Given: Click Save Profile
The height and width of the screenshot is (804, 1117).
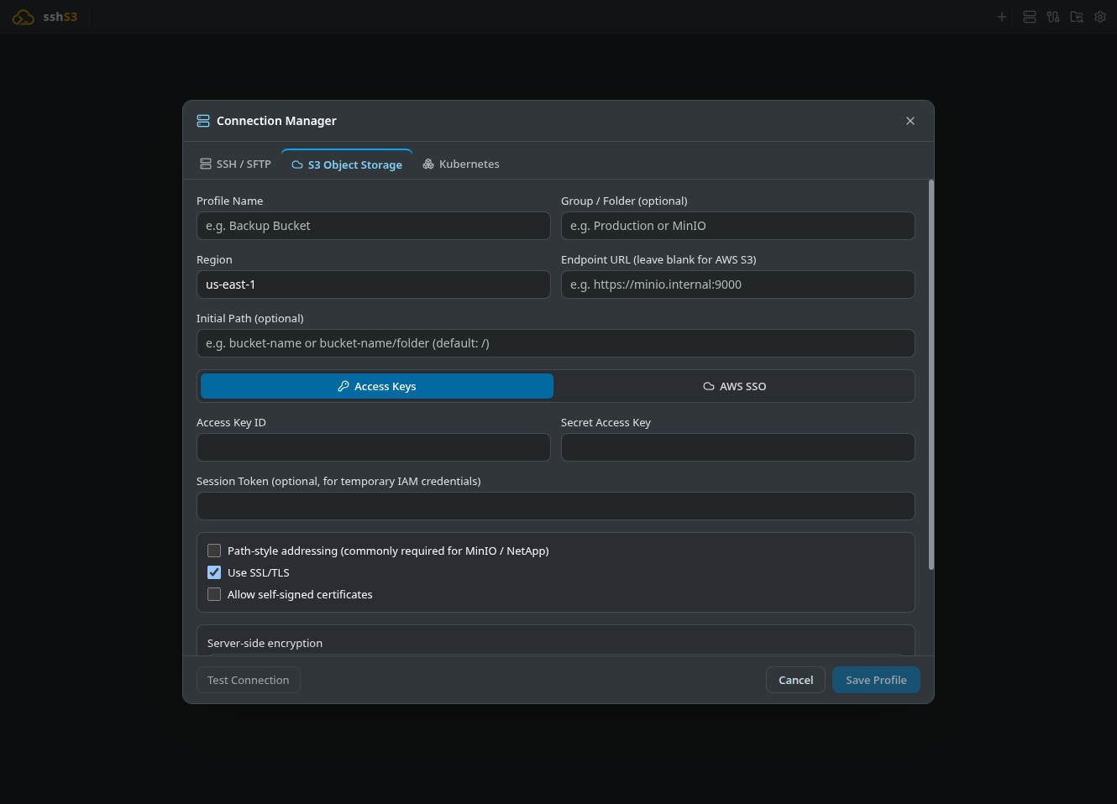Looking at the screenshot, I should (x=876, y=680).
